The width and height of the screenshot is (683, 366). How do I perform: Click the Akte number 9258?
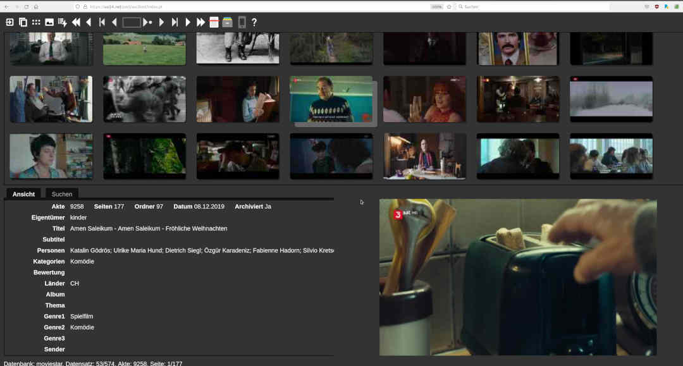click(77, 207)
